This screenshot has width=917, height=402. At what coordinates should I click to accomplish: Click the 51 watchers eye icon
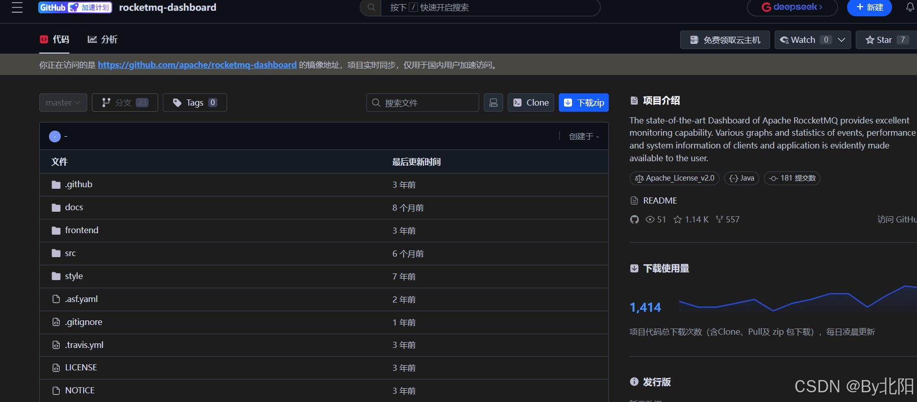pos(650,219)
